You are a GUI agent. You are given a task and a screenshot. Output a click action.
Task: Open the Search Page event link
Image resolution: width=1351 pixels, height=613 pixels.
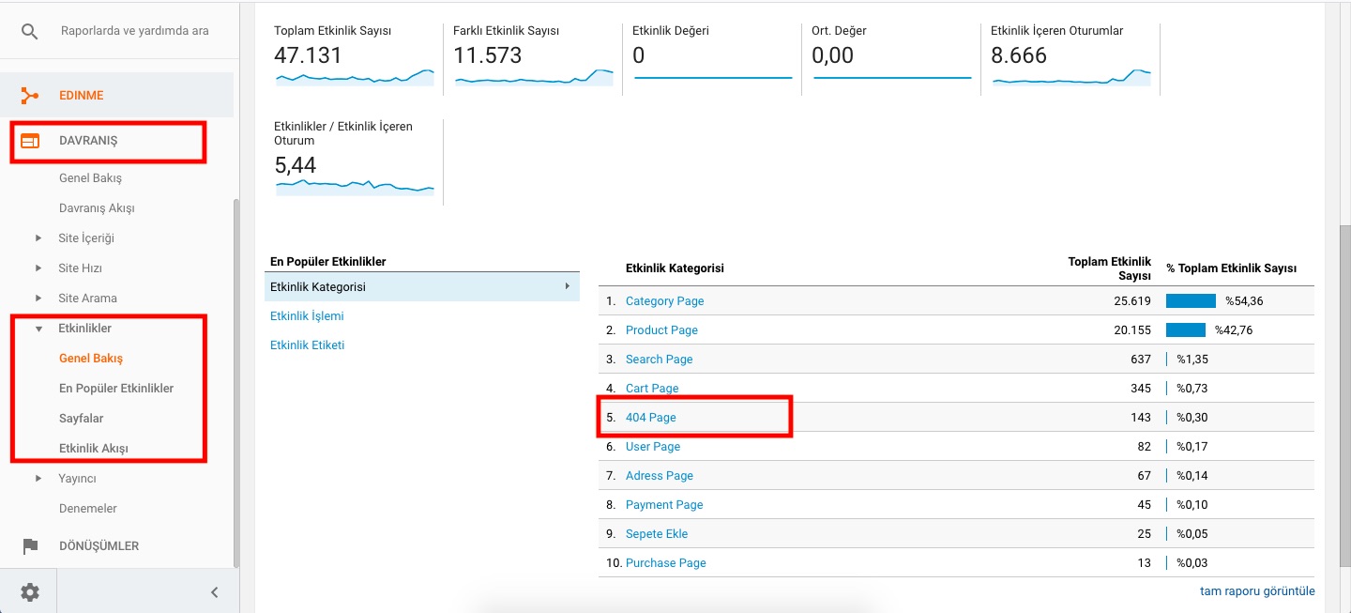click(x=659, y=360)
